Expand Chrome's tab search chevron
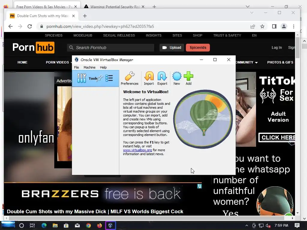The image size is (307, 230). click(252, 13)
